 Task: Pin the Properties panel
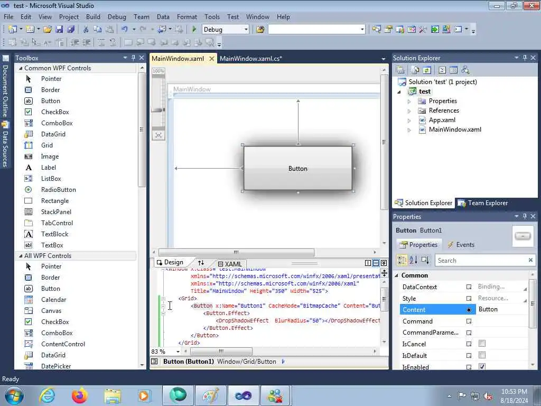[525, 216]
